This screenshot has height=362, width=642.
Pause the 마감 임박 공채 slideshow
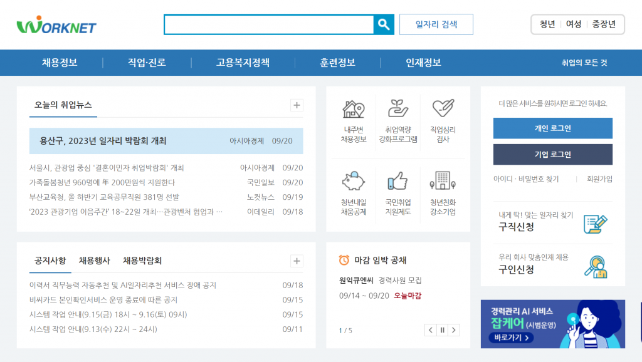442,330
